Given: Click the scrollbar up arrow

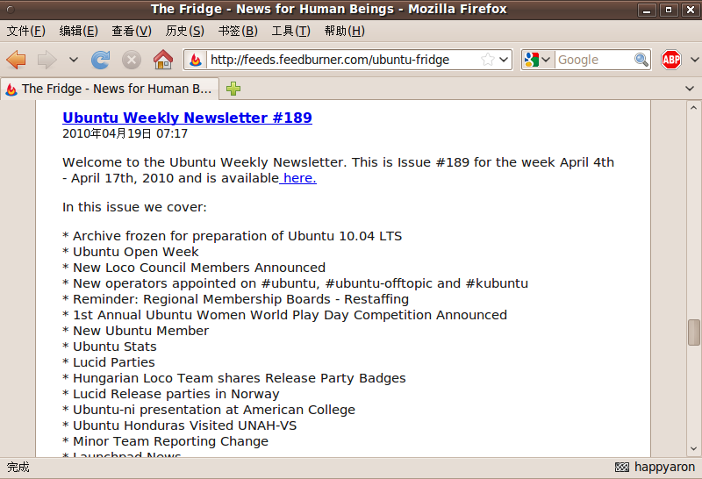Looking at the screenshot, I should [x=693, y=107].
